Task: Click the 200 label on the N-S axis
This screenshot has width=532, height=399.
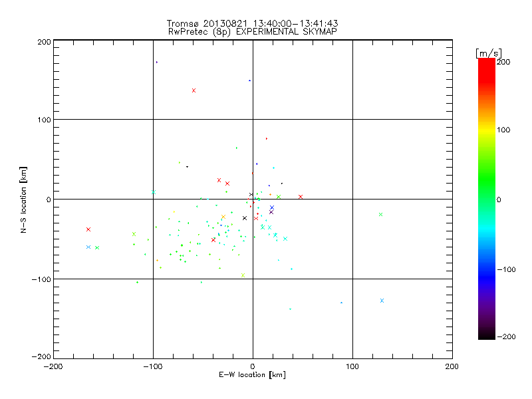Action: (44, 42)
